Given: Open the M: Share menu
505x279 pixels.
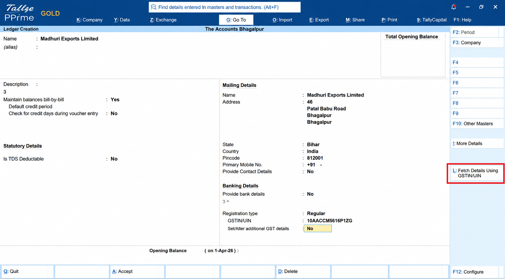Looking at the screenshot, I should click(355, 20).
